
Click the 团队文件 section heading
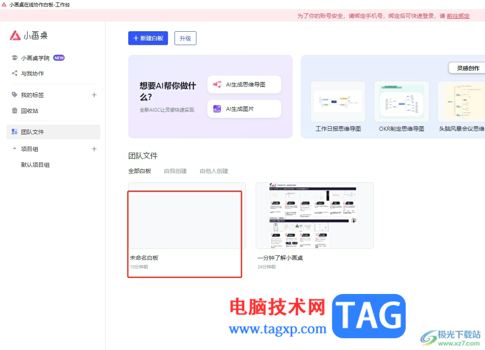(143, 156)
